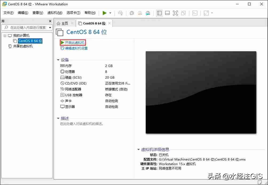Open the 虚拟机(M) menu
Screen dimensions: 268x185
(x=55, y=13)
